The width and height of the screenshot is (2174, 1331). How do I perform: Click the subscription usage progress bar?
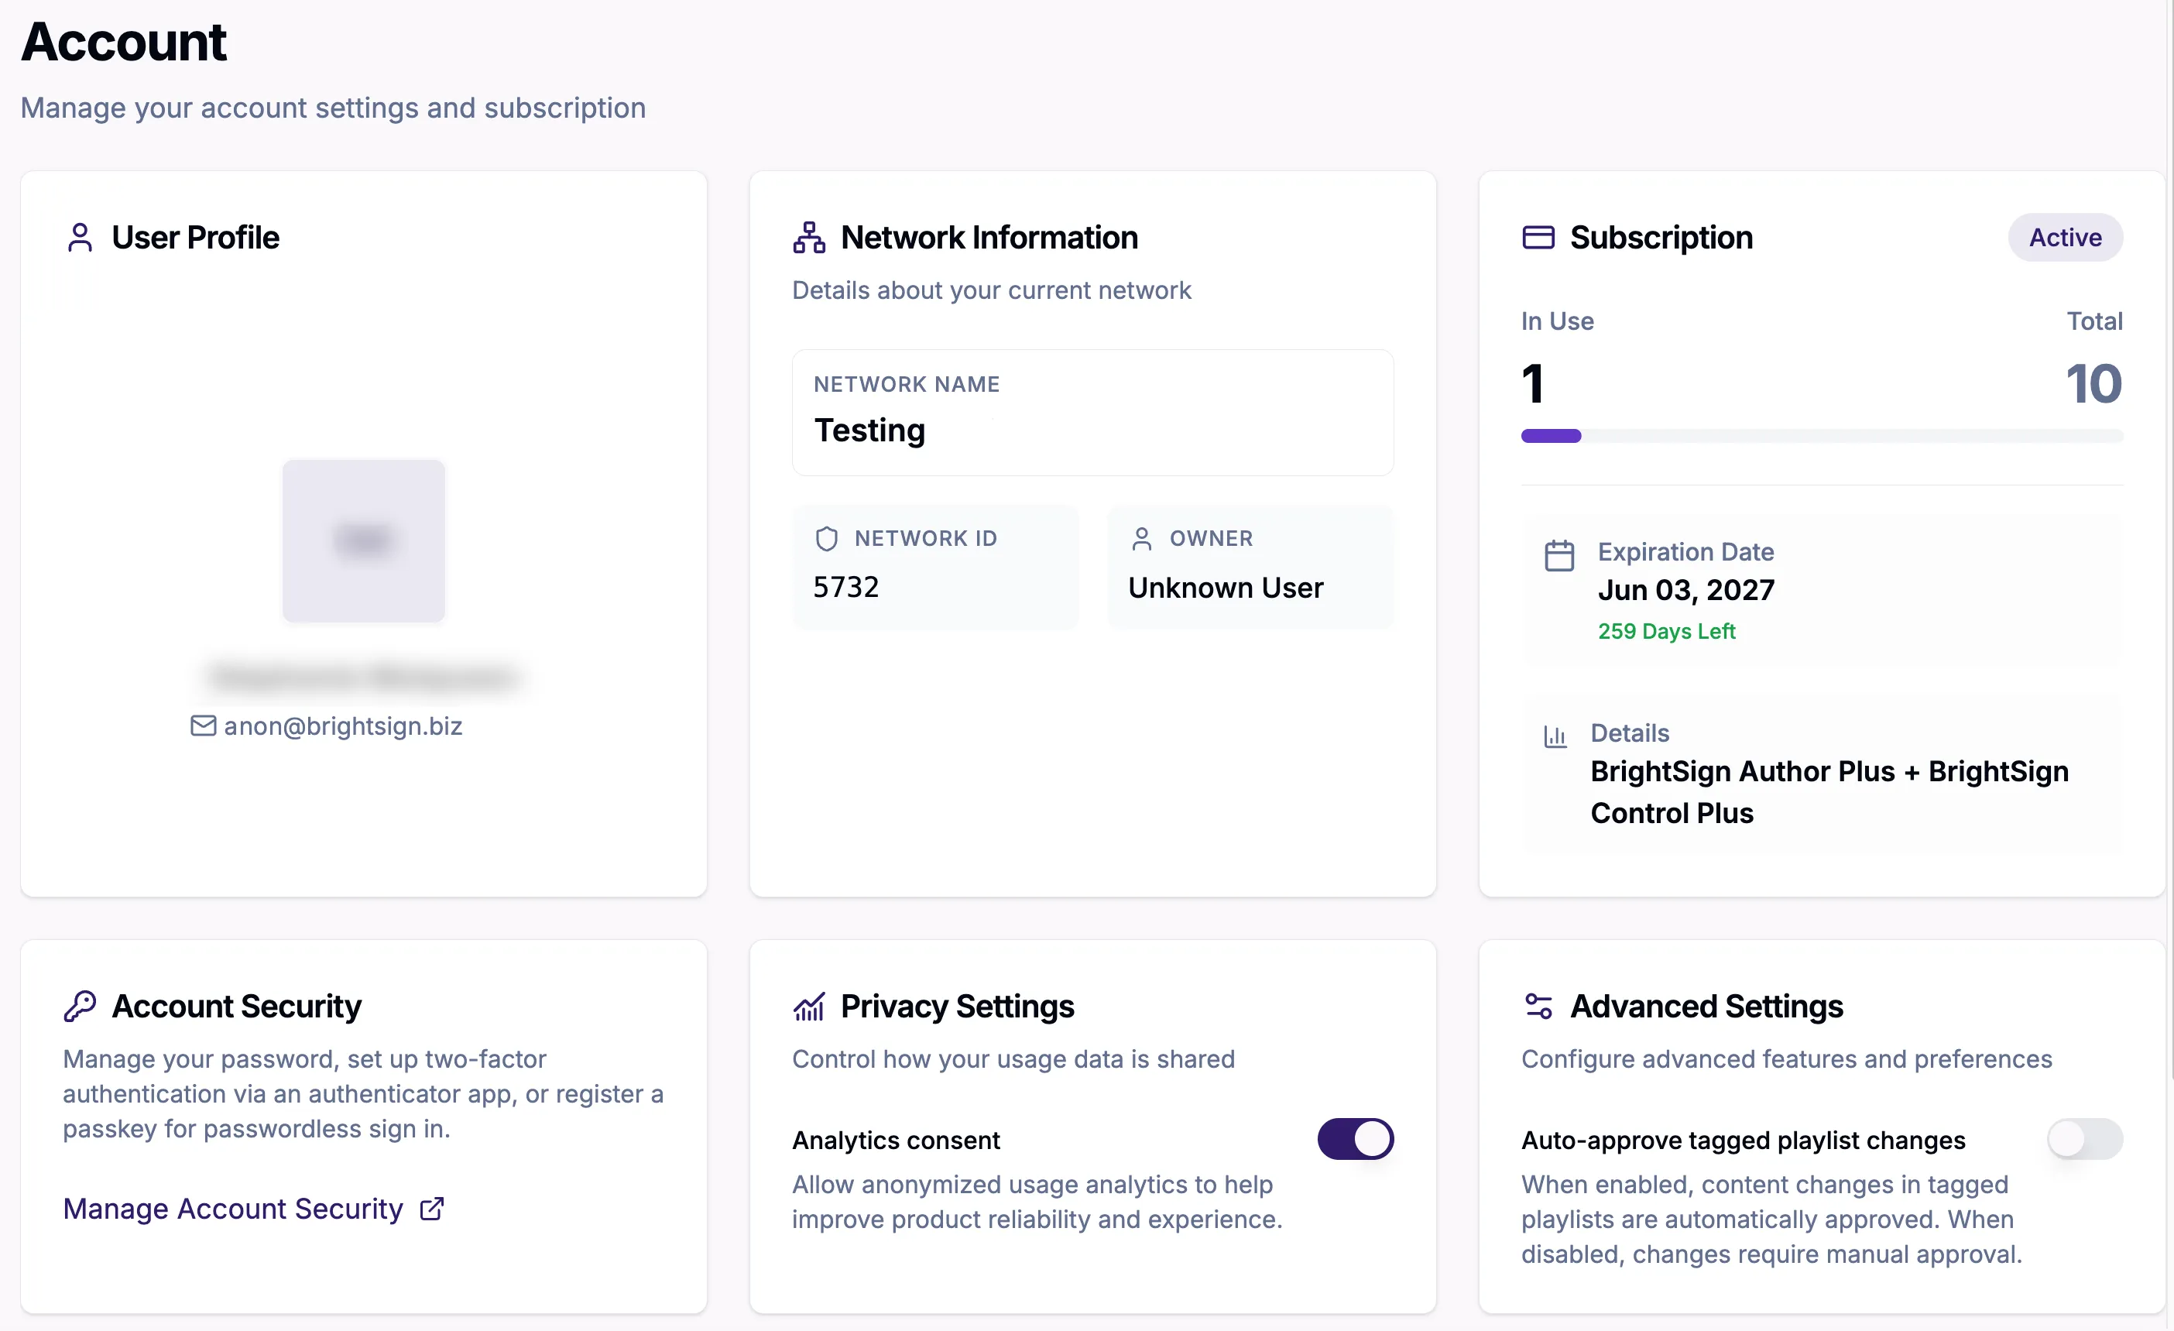coord(1821,436)
